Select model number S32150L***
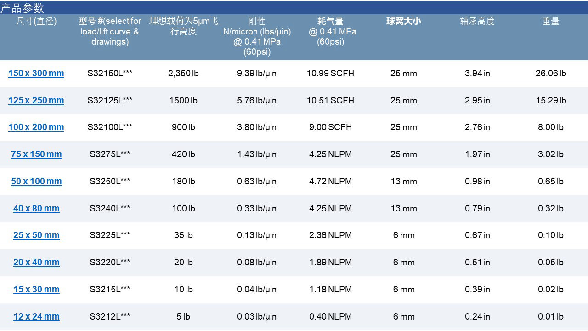The image size is (588, 331). pyautogui.click(x=110, y=74)
